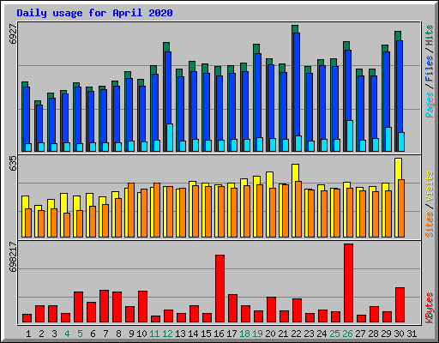Viewport: 439px width, 343px height.
Task: Click the 'KBytes' legend label
Action: [x=430, y=308]
